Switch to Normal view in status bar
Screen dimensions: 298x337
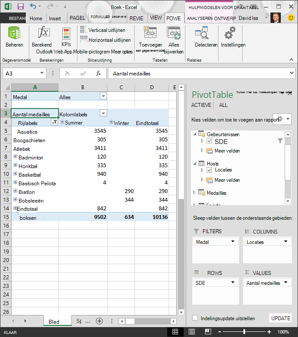pos(175,332)
